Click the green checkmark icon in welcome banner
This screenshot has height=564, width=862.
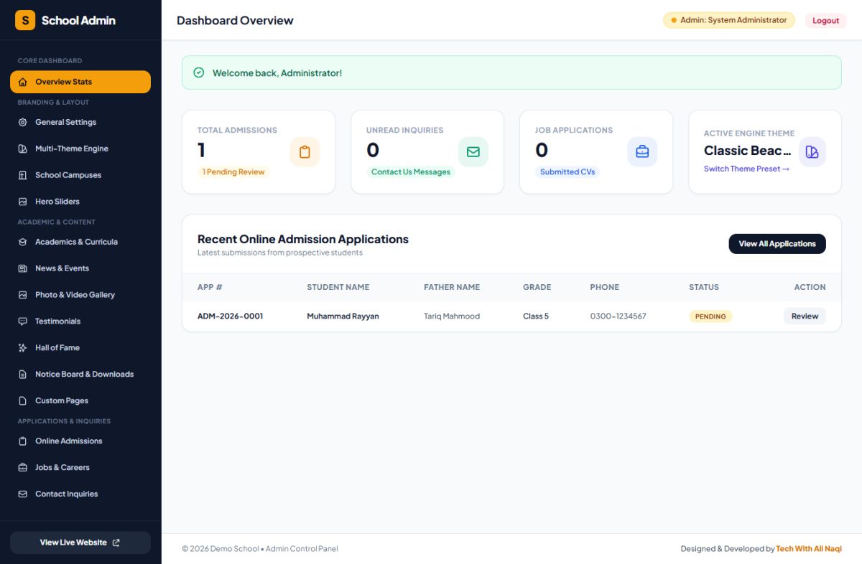click(x=199, y=72)
